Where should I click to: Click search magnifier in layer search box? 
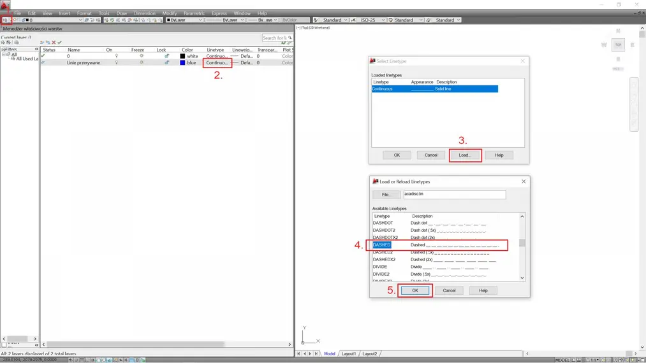click(290, 38)
